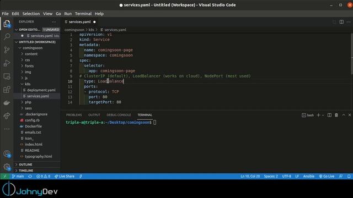Click the k8s breadcrumb segment
This screenshot has width=353, height=198.
click(x=91, y=30)
